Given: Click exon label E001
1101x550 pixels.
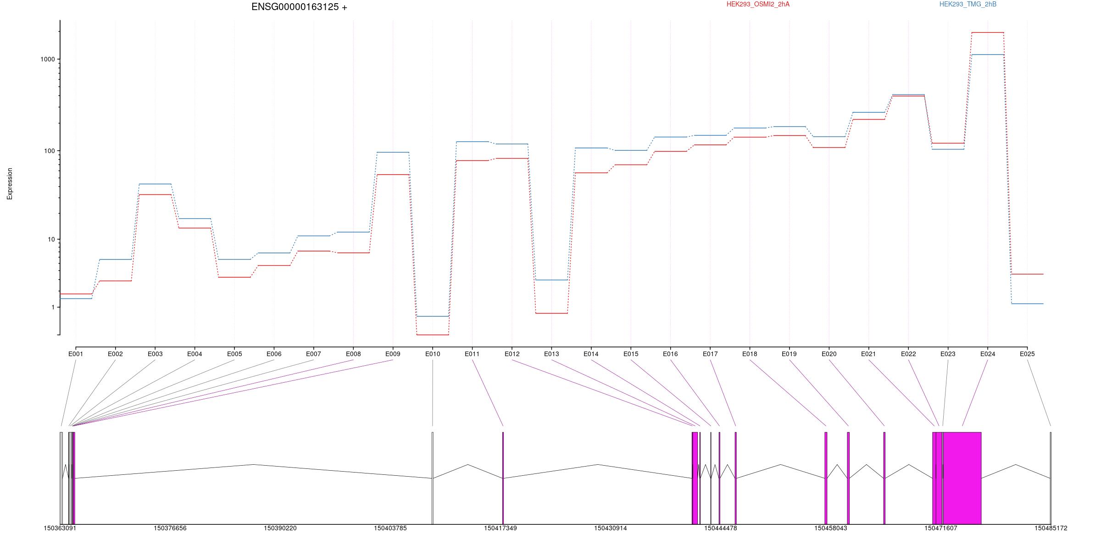Looking at the screenshot, I should (x=76, y=354).
